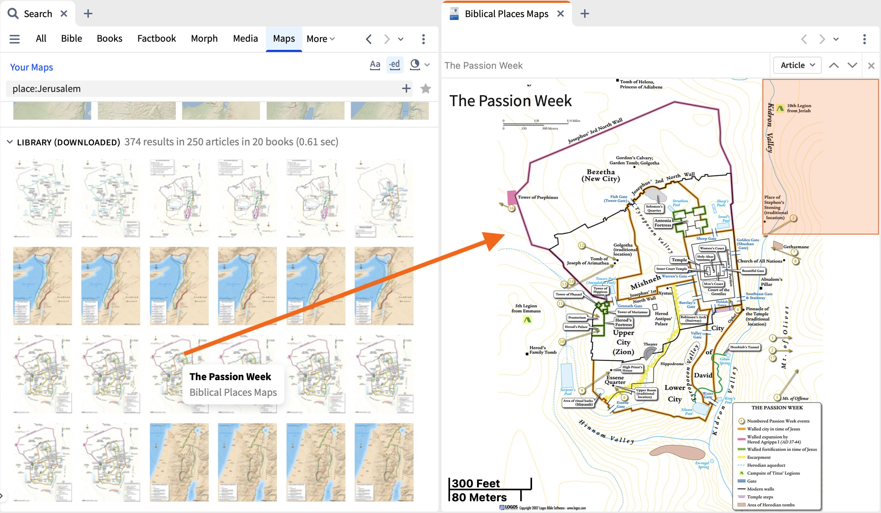Click plus icon in search field
Viewport: 881px width, 513px height.
(406, 88)
